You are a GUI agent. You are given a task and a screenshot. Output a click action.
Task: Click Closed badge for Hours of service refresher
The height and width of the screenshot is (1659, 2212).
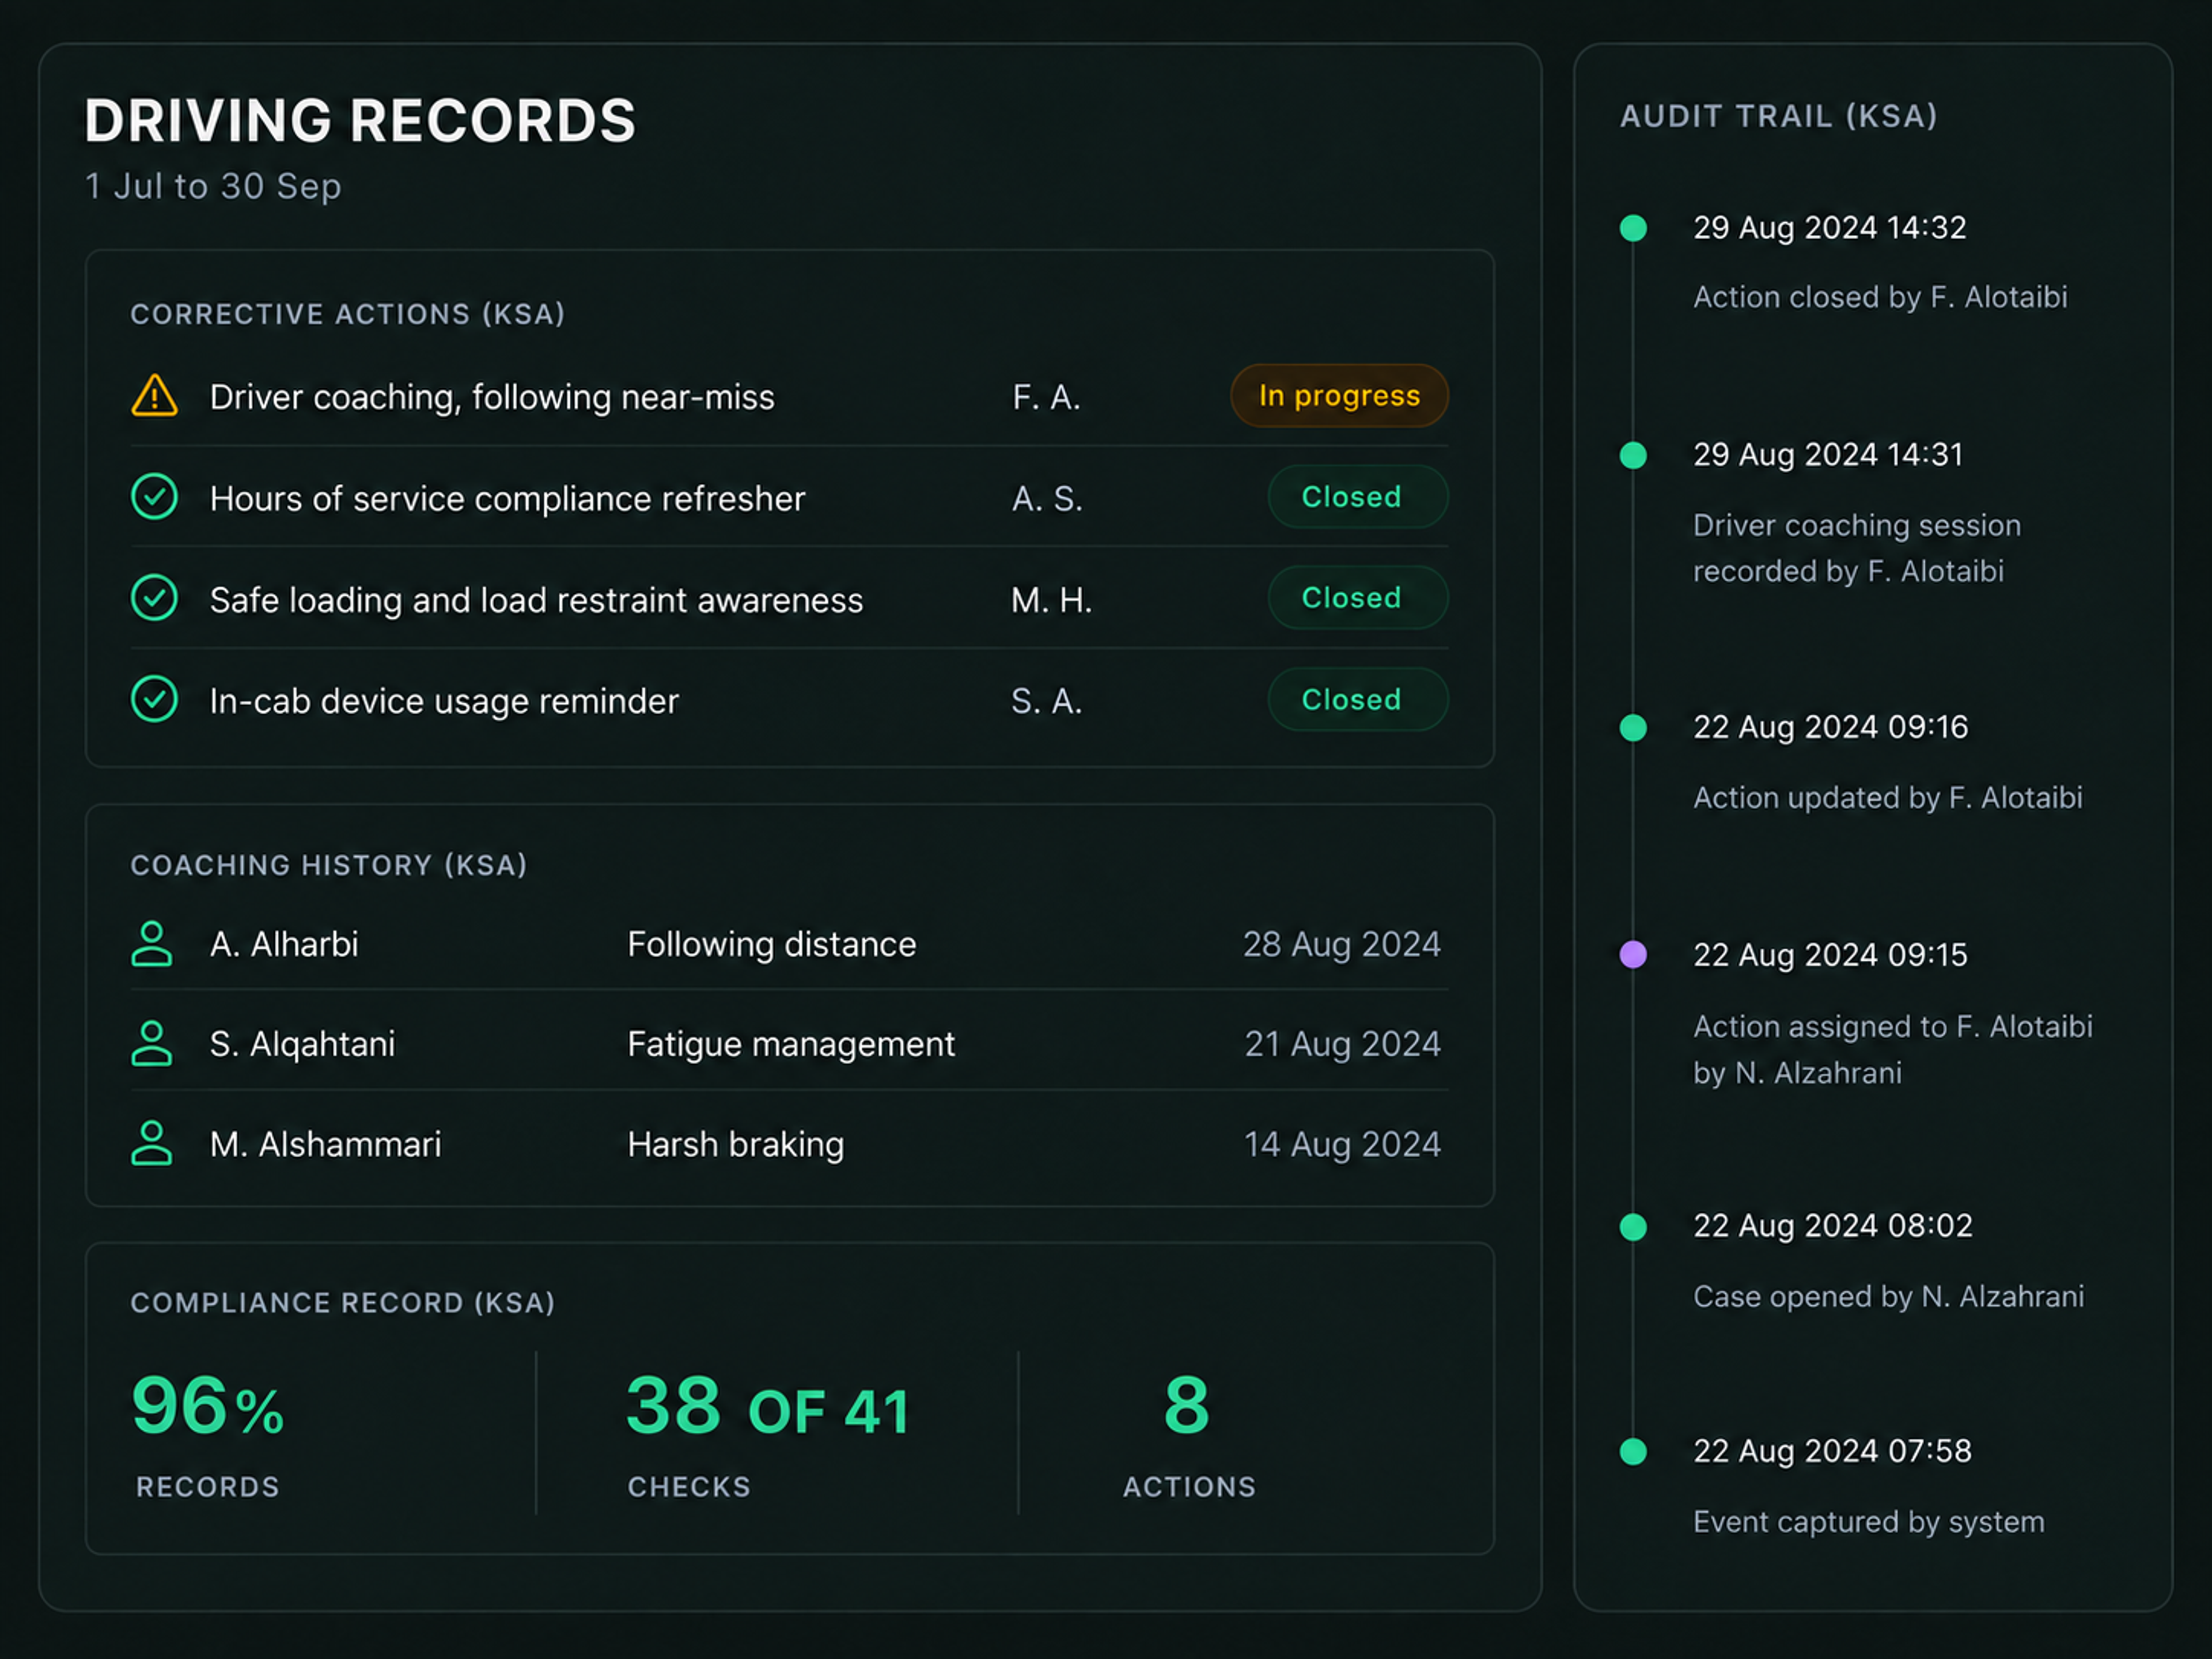coord(1358,497)
